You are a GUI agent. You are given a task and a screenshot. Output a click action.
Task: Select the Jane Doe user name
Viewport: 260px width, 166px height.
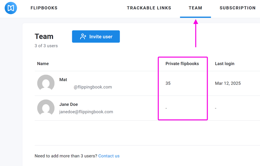[69, 105]
